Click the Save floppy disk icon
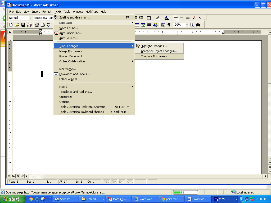The width and height of the screenshot is (271, 203). (x=23, y=25)
